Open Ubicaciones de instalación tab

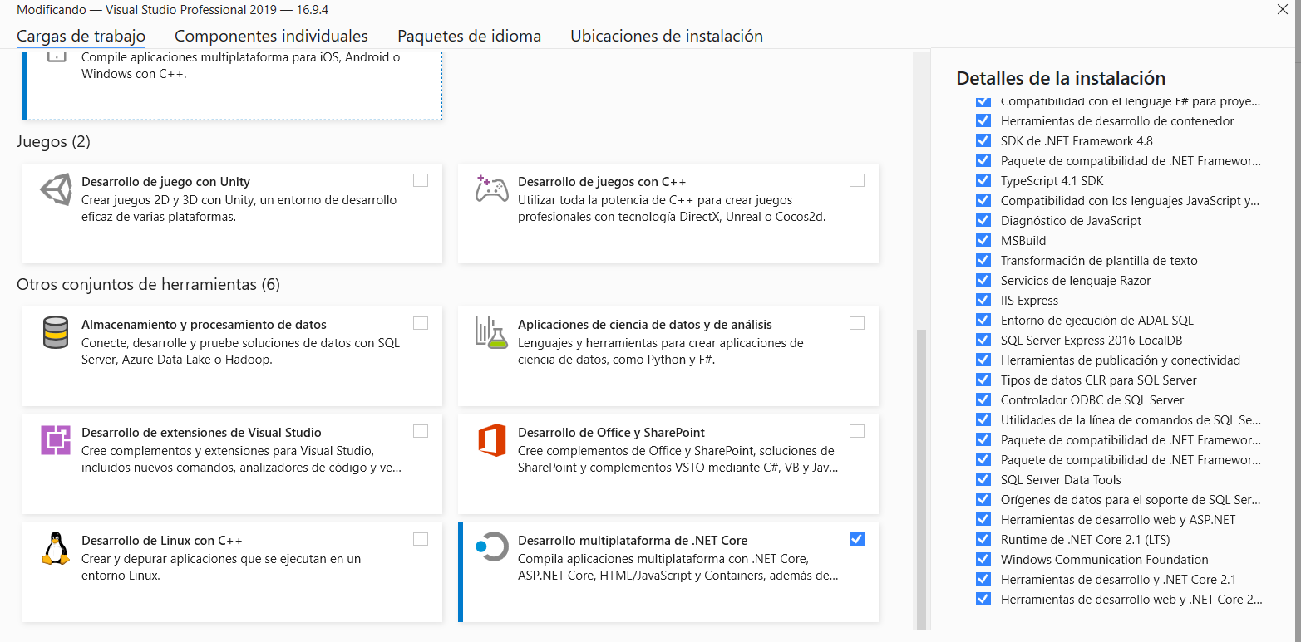tap(667, 36)
